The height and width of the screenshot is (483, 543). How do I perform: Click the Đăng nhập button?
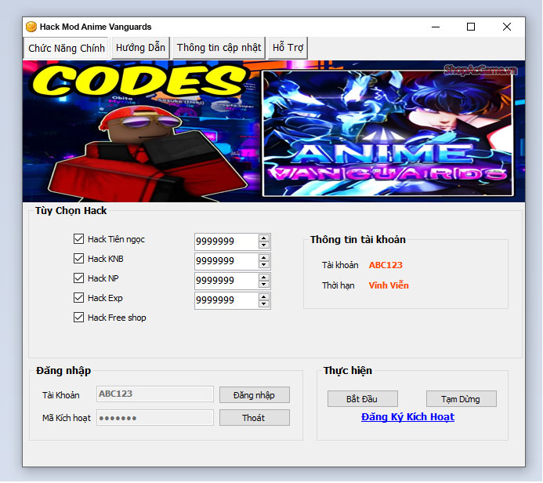pyautogui.click(x=255, y=395)
